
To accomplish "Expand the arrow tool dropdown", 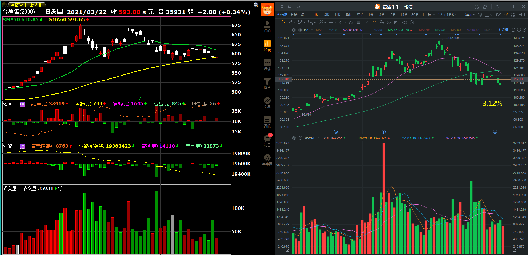I will pos(345,22).
